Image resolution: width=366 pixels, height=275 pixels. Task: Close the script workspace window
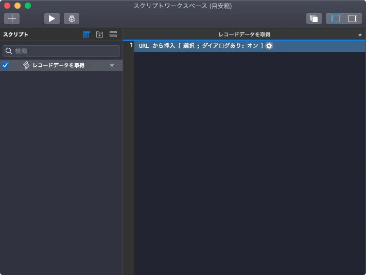tap(7, 6)
